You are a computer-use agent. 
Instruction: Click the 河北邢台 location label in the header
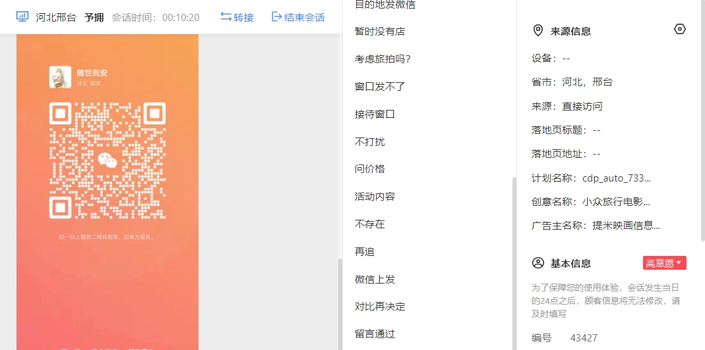[x=56, y=18]
